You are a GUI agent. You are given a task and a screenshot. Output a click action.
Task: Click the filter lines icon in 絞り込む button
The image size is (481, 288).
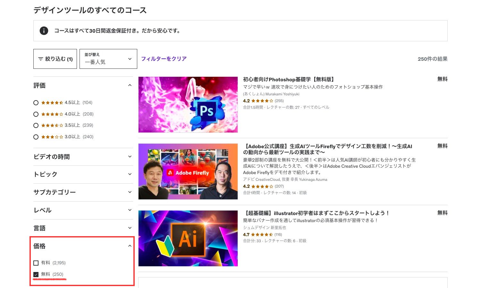pos(40,59)
